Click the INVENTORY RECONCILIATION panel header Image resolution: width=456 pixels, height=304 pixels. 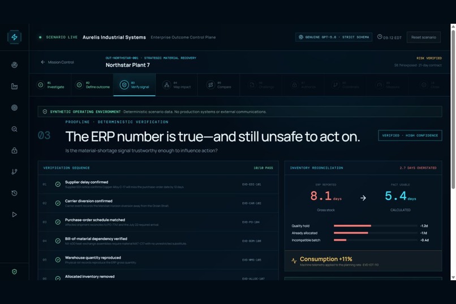click(x=316, y=168)
